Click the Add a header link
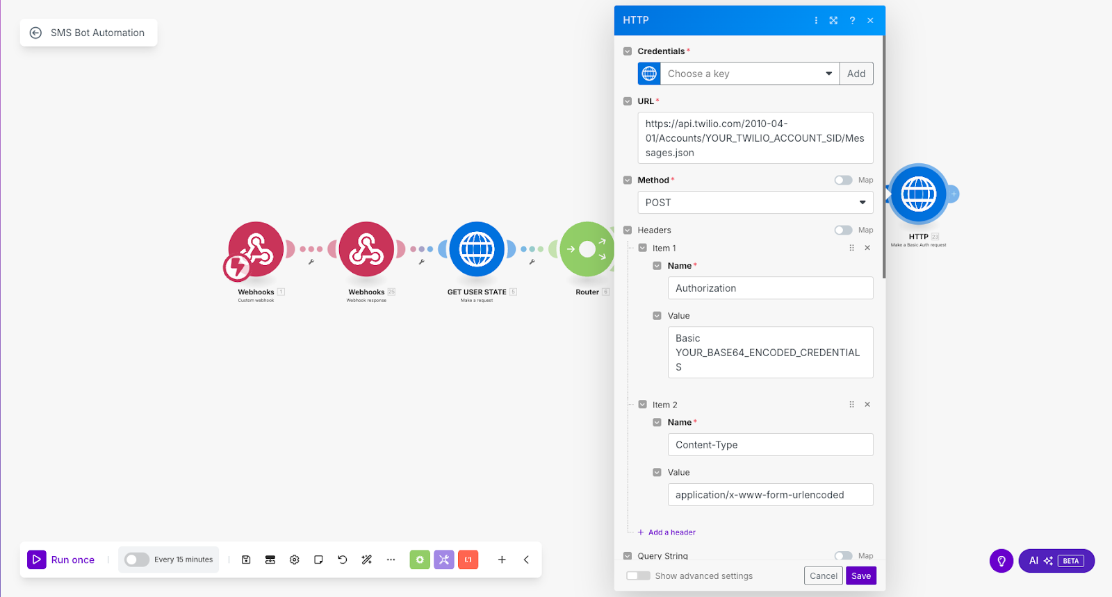Image resolution: width=1112 pixels, height=597 pixels. point(667,532)
